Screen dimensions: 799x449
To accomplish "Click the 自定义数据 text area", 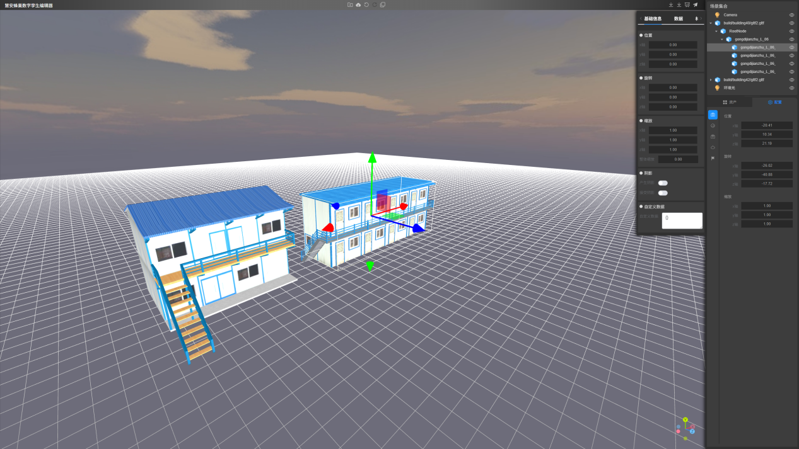I will (x=682, y=220).
